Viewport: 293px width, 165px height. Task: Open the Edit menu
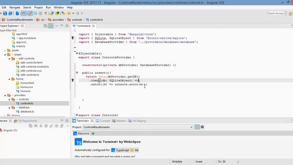coord(4,7)
